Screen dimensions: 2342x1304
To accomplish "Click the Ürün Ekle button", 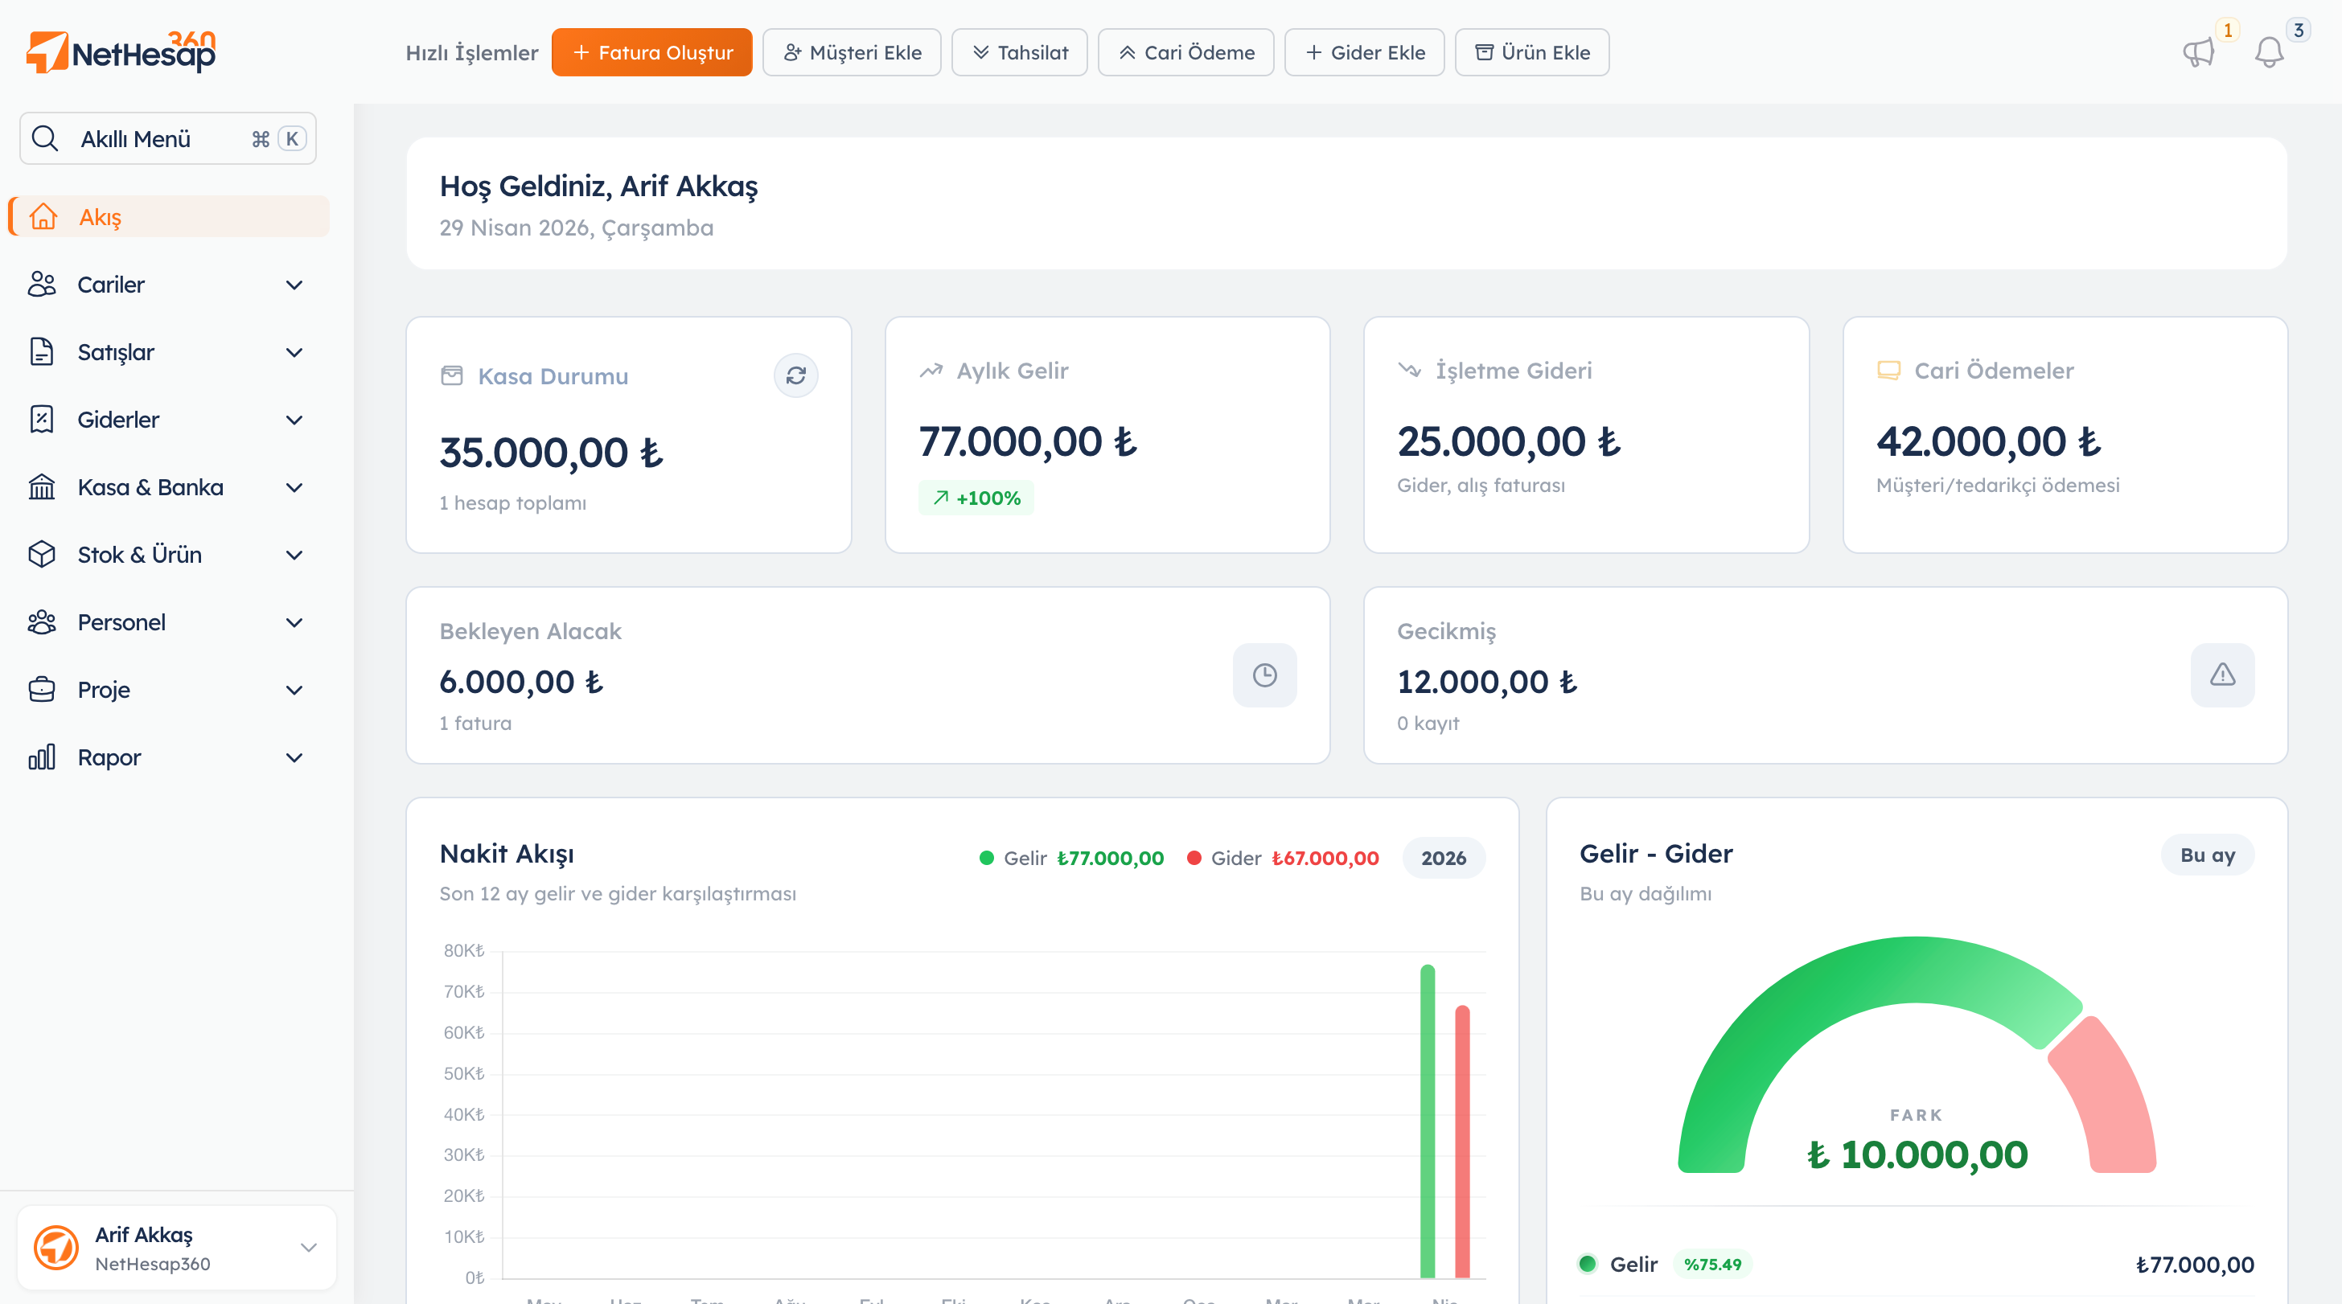I will pyautogui.click(x=1533, y=53).
